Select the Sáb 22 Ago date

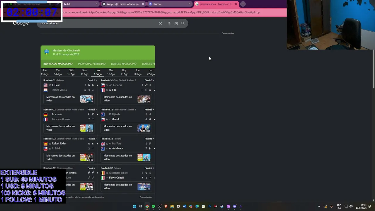tap(151, 72)
